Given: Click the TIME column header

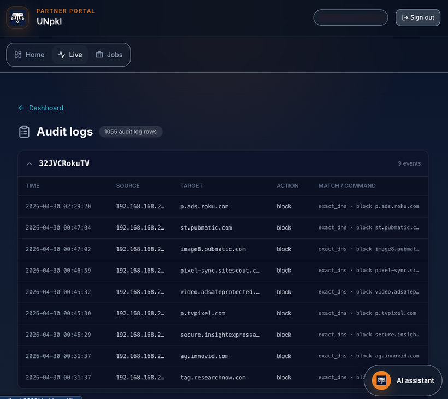Looking at the screenshot, I should [x=33, y=186].
